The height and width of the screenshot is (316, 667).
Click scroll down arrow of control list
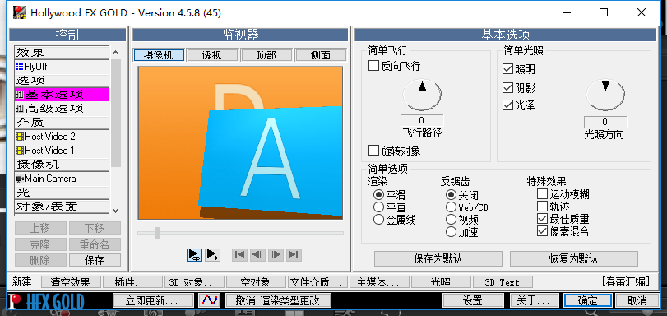coord(116,210)
